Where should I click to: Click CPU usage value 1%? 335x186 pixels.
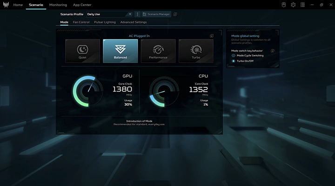click(x=206, y=105)
